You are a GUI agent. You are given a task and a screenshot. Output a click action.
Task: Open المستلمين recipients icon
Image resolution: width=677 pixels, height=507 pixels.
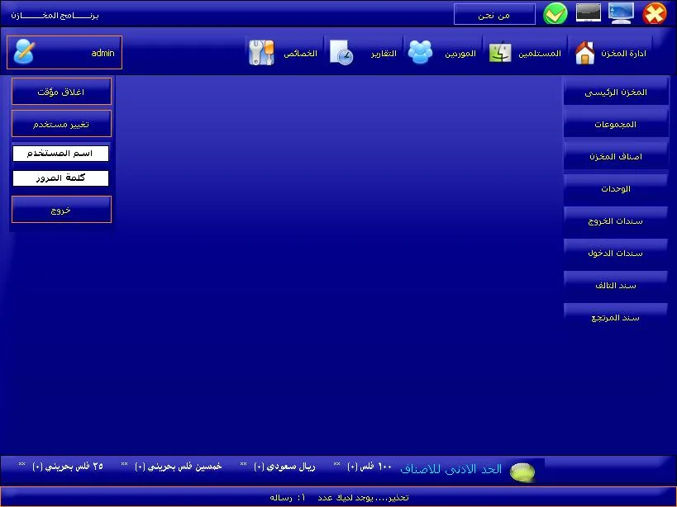tap(500, 53)
